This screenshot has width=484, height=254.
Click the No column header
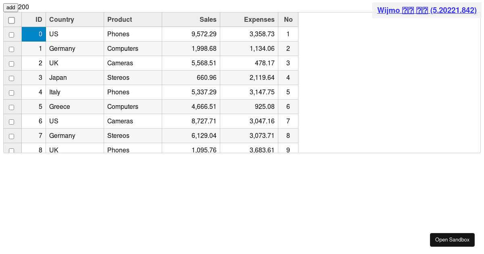tap(288, 20)
